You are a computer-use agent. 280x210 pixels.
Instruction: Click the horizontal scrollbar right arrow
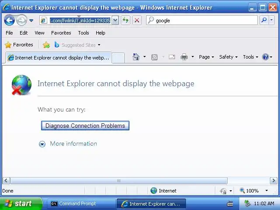[x=273, y=181]
